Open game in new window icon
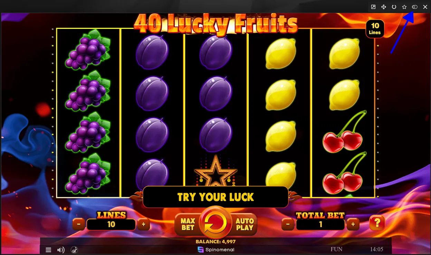 coord(373,7)
